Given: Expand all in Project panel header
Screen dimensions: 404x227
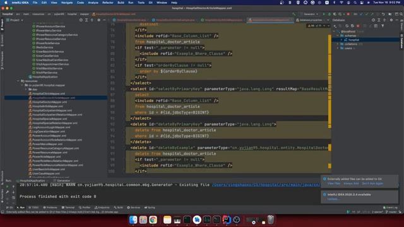Looking at the screenshot, I should tap(86, 20).
